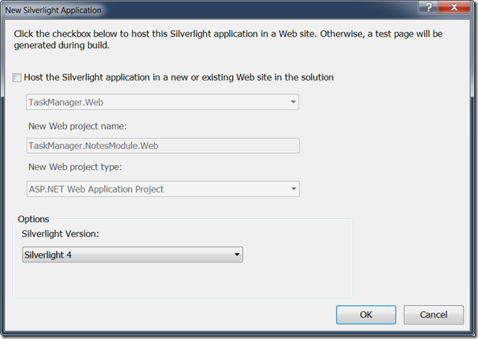Click the arrow on the Silverlight 4 combo box
Image resolution: width=478 pixels, height=339 pixels.
click(x=237, y=254)
